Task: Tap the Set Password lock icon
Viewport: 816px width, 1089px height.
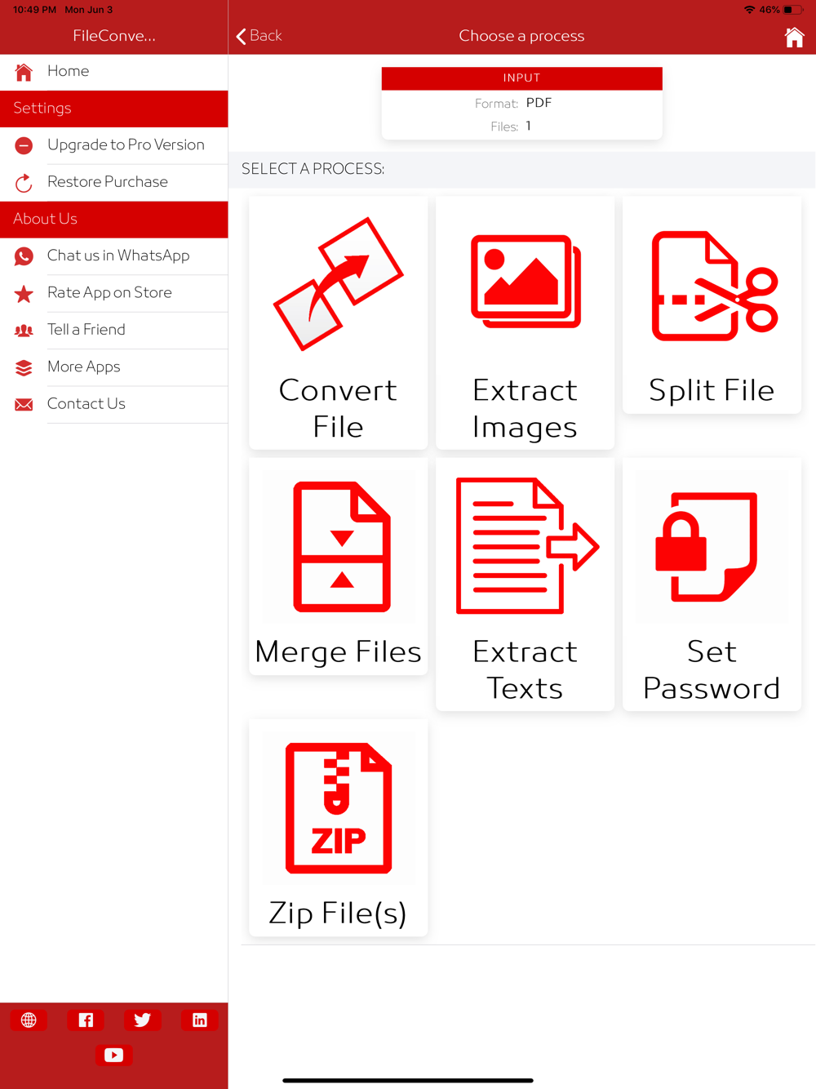Action: [x=707, y=546]
